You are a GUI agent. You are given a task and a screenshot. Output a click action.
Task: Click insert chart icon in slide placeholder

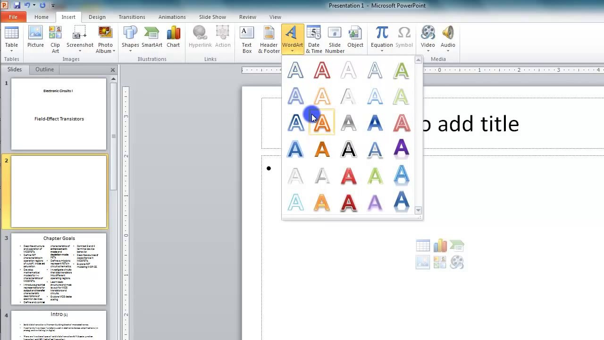tap(440, 246)
